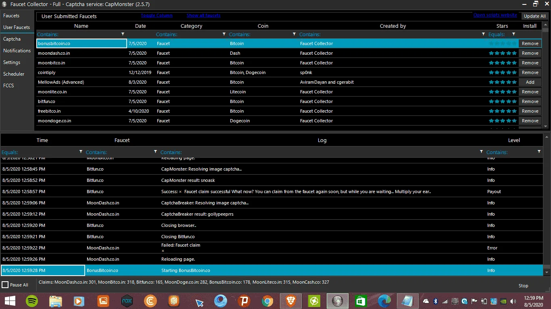Open the volume speaker tray icon

(x=513, y=301)
